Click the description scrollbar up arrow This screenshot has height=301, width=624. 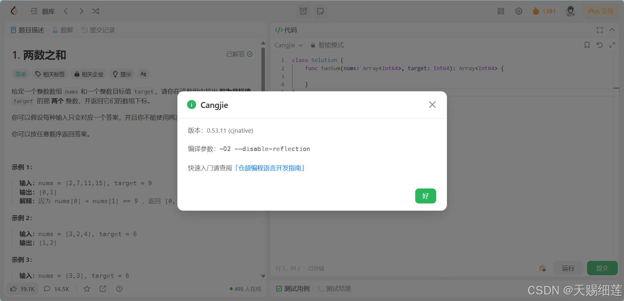pyautogui.click(x=263, y=43)
